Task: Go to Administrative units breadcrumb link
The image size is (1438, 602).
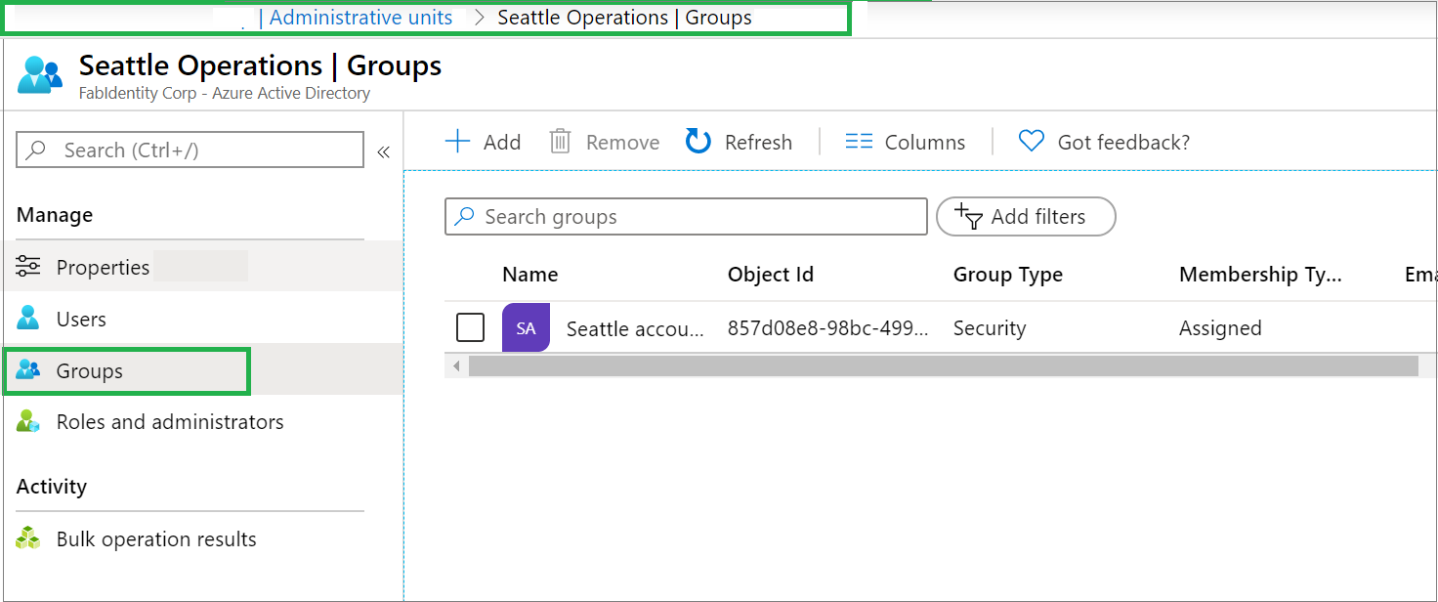Action: tap(360, 18)
